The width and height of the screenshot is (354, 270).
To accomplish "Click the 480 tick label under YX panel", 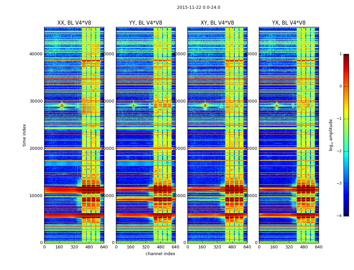I will [304, 247].
